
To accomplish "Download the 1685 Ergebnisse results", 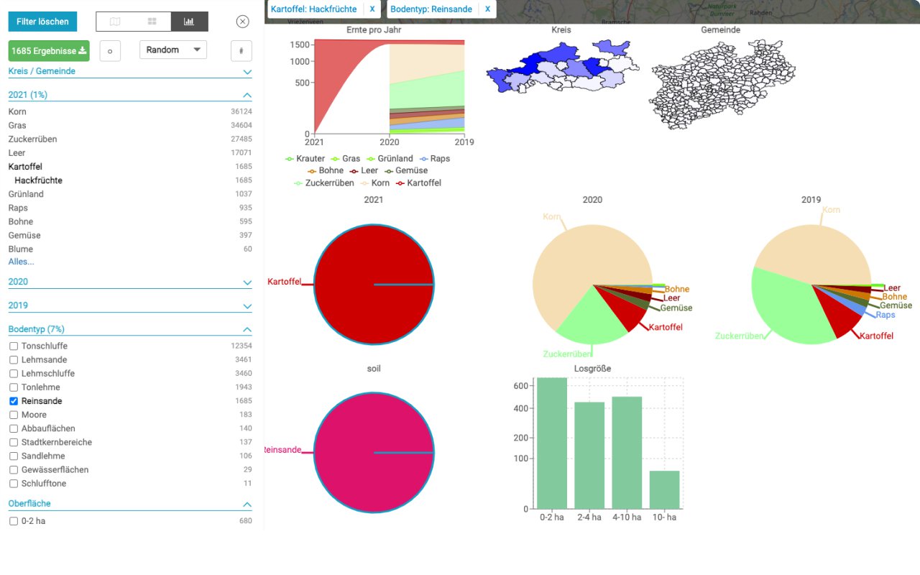I will (49, 51).
